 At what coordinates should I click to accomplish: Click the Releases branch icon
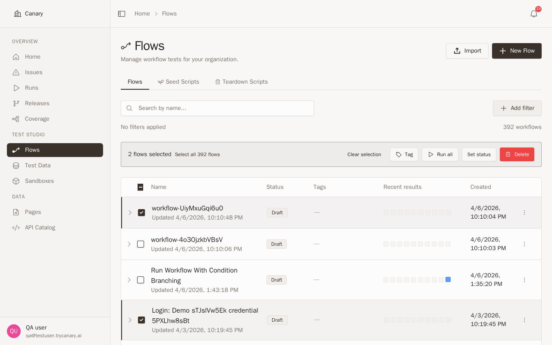tap(16, 103)
